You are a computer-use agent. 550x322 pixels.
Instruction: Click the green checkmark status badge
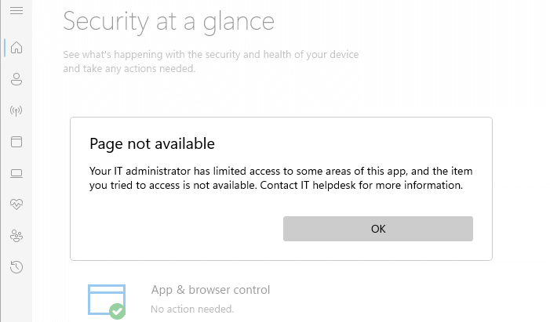pyautogui.click(x=117, y=311)
